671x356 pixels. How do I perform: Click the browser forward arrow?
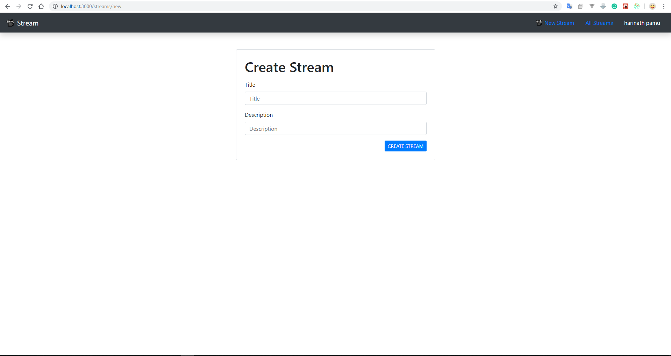19,6
